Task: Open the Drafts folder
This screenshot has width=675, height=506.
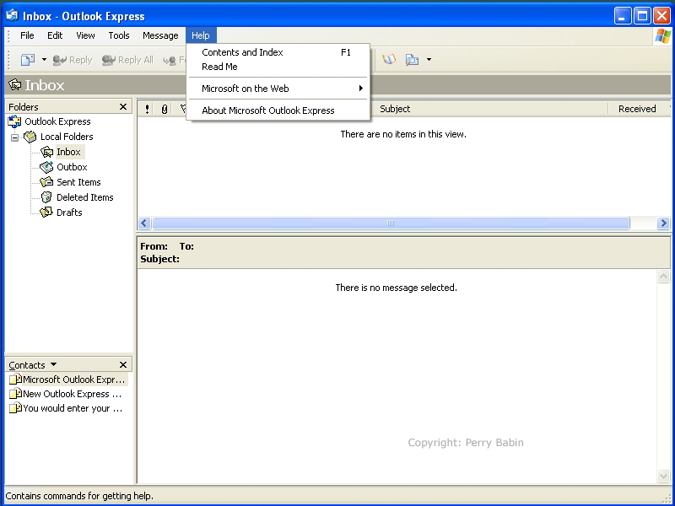Action: [x=69, y=213]
